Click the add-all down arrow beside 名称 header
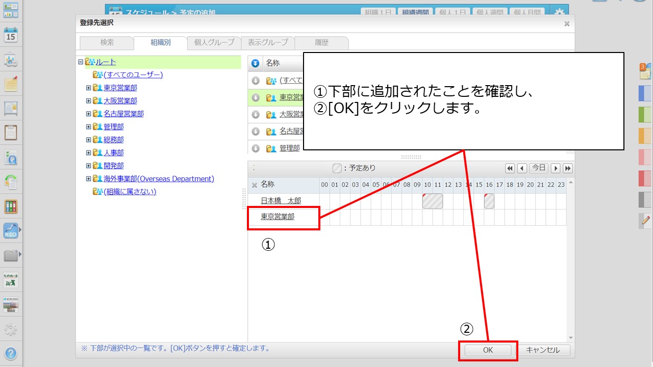This screenshot has width=653, height=367. 256,64
